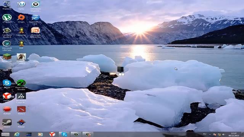Open the network tray icon
The height and width of the screenshot is (137, 244).
point(219,134)
